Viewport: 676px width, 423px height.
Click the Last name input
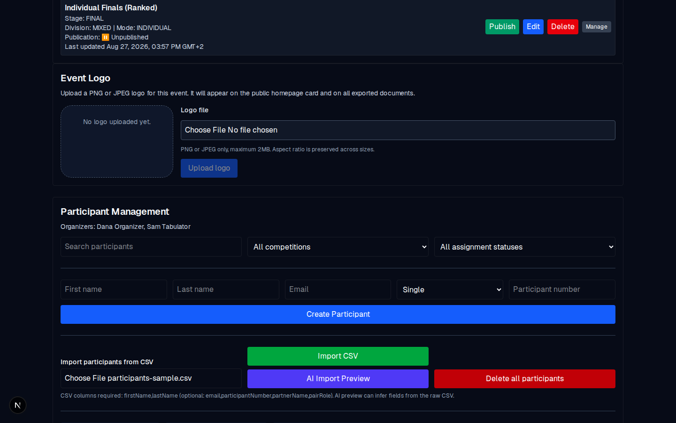coord(226,290)
